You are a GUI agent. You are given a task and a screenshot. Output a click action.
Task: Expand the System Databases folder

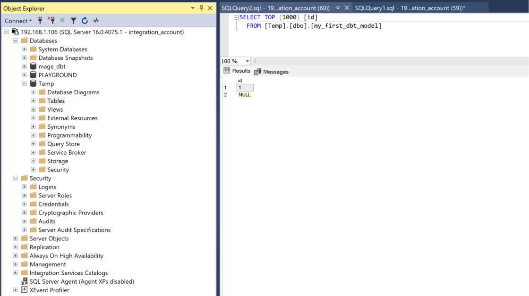[x=24, y=49]
